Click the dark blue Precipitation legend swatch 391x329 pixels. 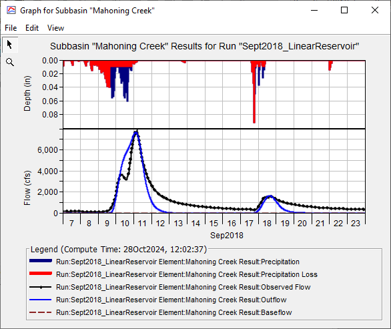point(41,261)
